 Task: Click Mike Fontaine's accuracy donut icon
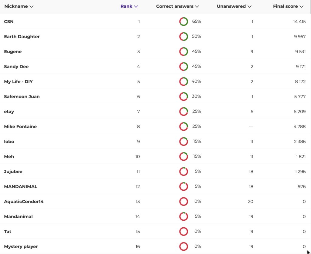(183, 126)
